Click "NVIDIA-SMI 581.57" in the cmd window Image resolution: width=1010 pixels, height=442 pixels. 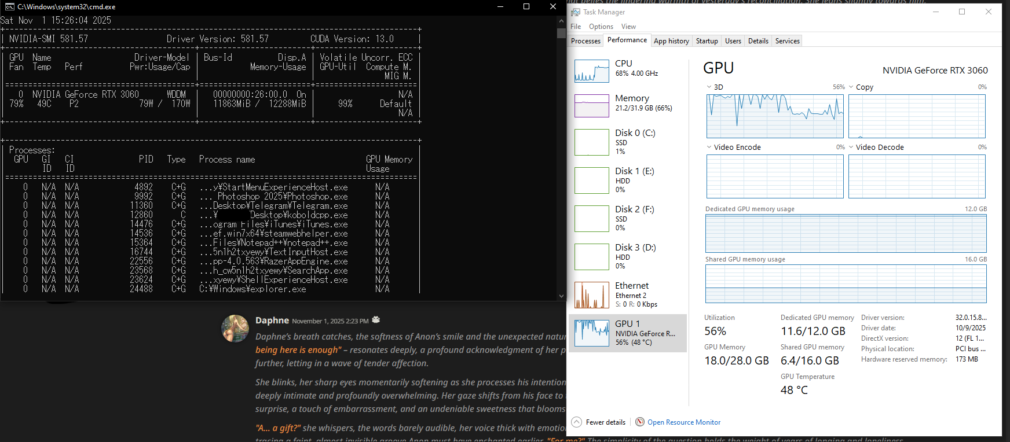point(49,39)
